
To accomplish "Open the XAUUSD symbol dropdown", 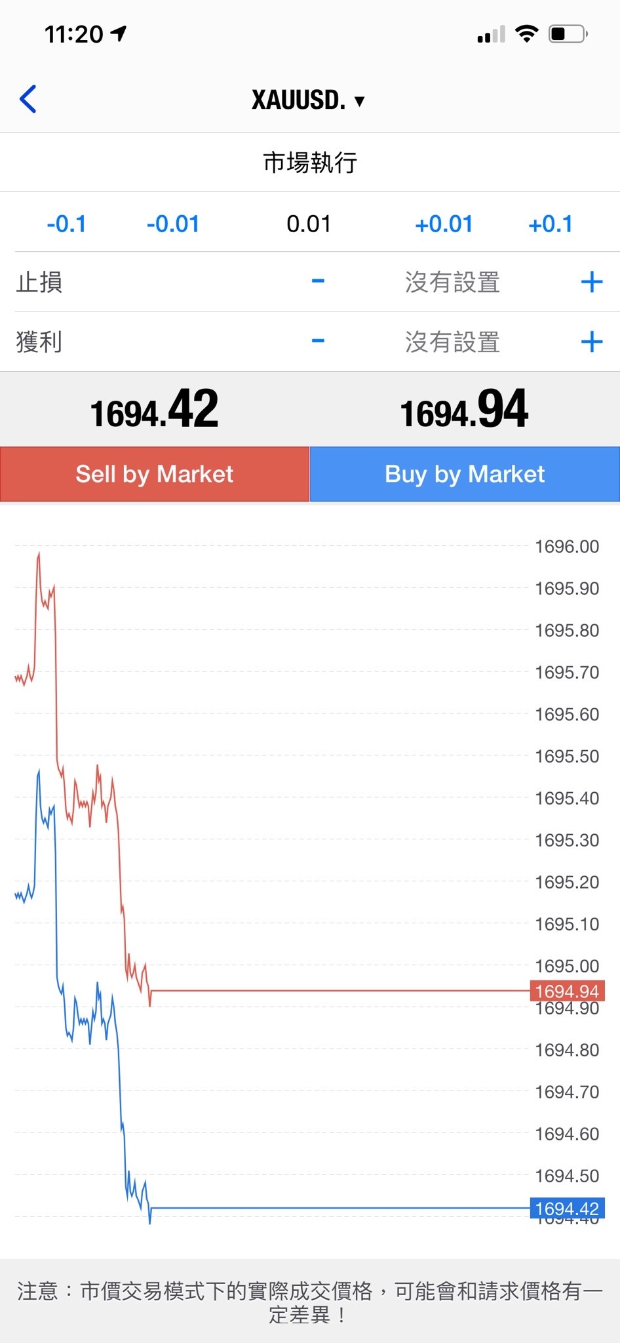I will click(x=308, y=100).
